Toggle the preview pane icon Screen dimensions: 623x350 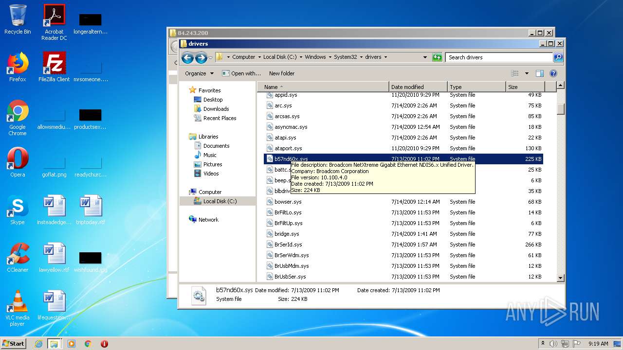[539, 73]
